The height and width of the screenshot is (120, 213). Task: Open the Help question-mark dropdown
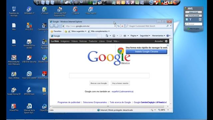tap(168, 36)
